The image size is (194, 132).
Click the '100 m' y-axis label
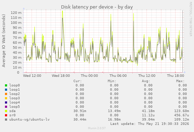[x=16, y=23]
